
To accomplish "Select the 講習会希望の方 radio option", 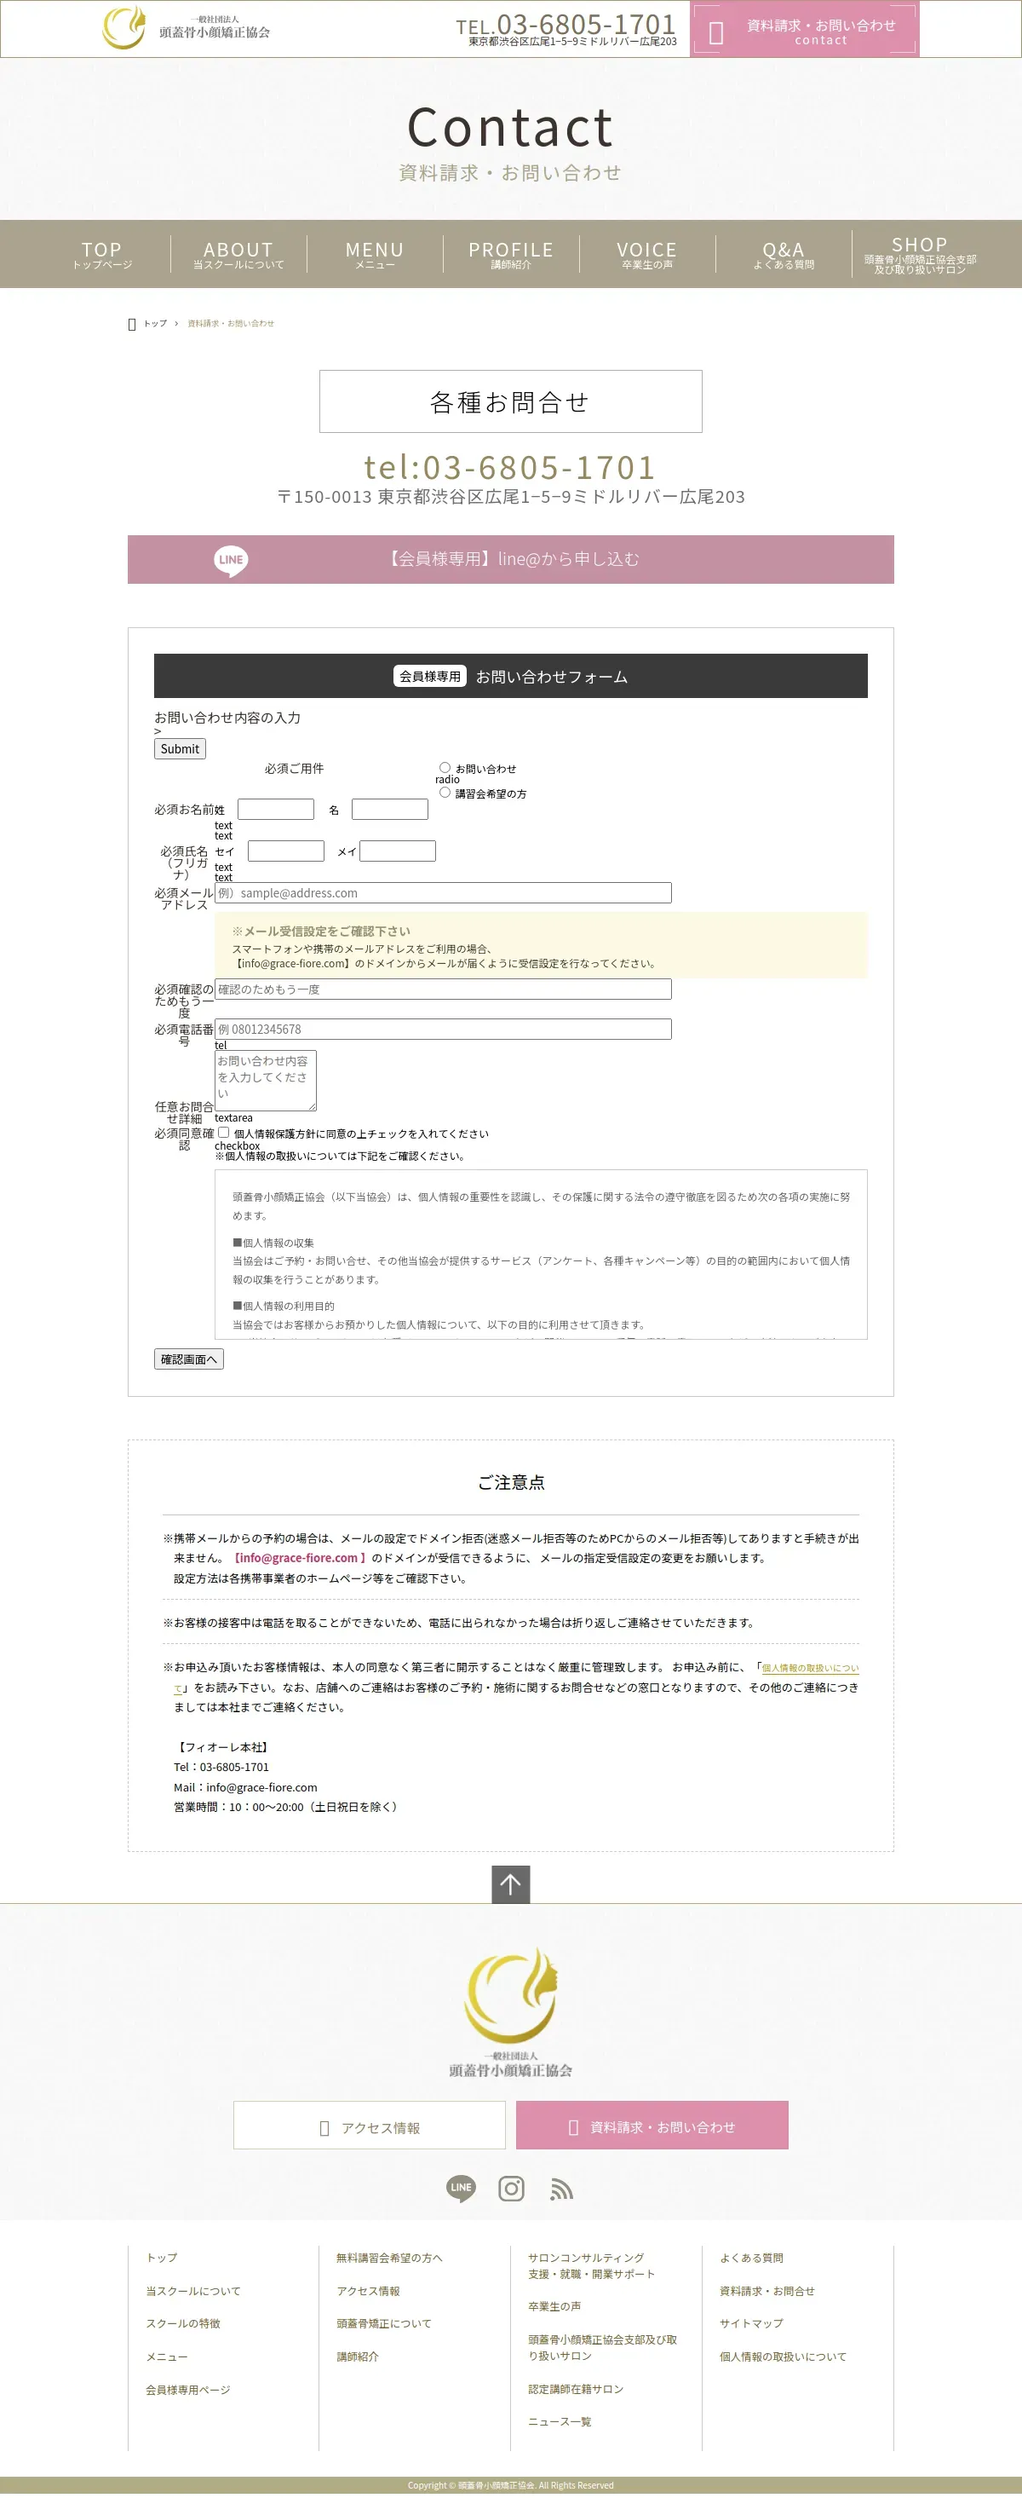I will tap(445, 793).
